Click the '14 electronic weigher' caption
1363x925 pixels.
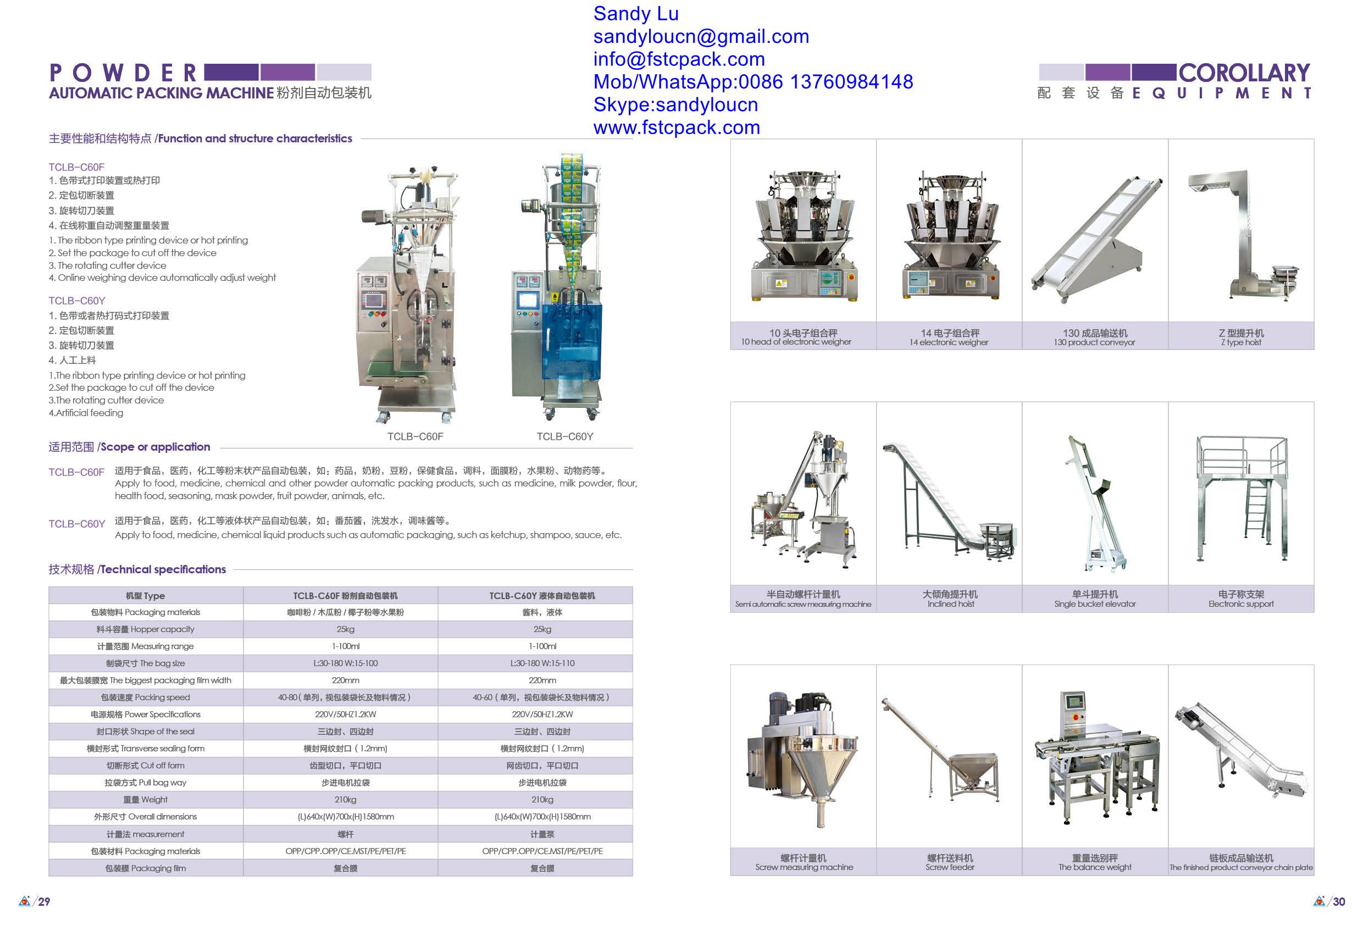pos(949,342)
